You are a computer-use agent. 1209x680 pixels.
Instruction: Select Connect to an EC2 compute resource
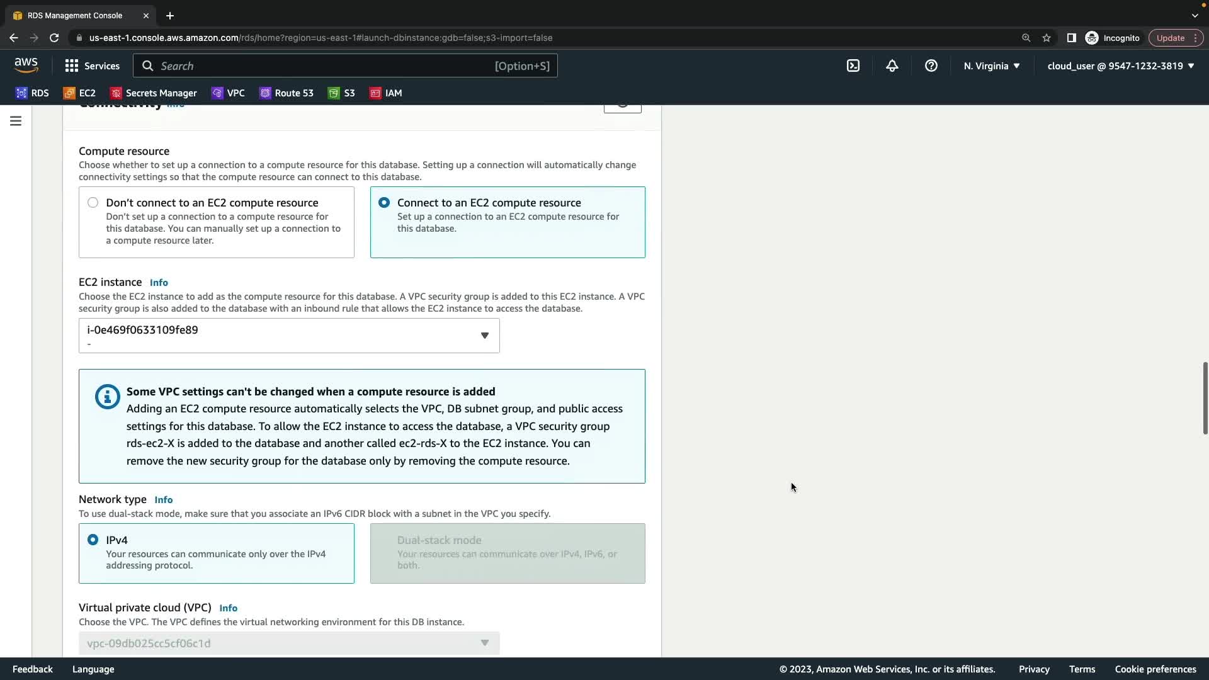coord(383,203)
